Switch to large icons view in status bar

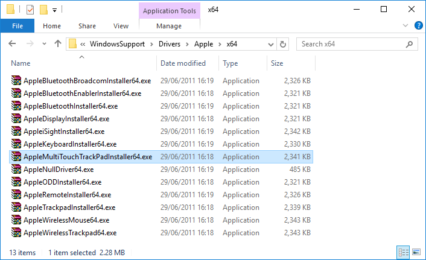pos(416,252)
